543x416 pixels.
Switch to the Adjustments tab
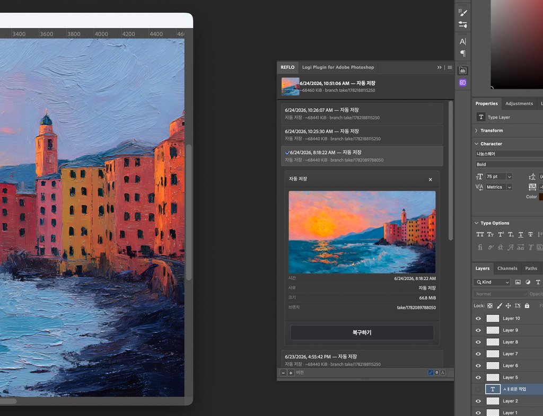click(519, 103)
